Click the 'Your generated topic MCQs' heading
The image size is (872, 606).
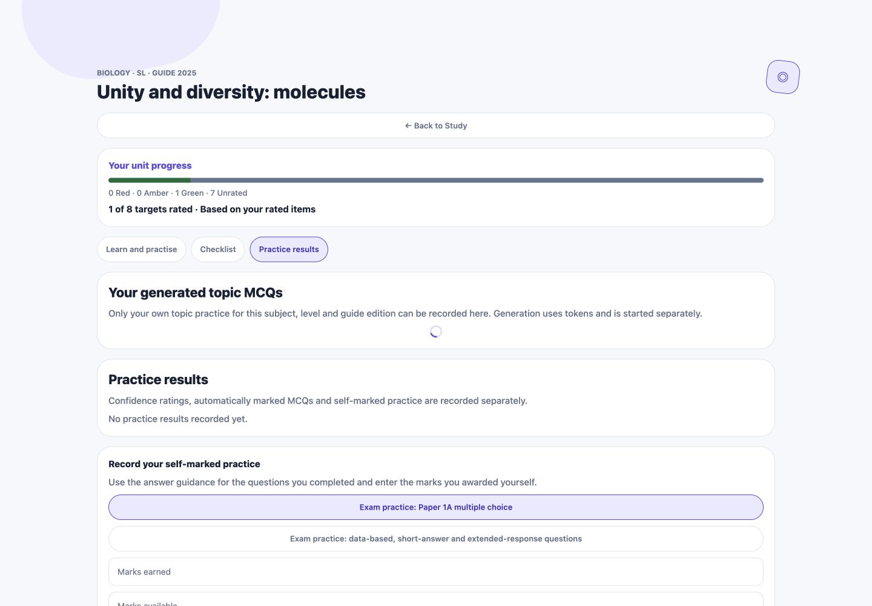(196, 293)
